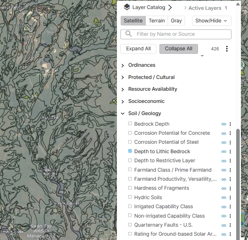248x240 pixels.
Task: Open the catalog three-dot options menu beside 426
Action: point(227,49)
